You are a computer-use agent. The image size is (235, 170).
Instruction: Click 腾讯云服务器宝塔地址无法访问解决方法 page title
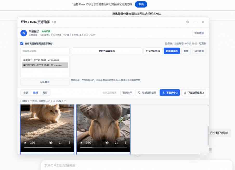click(136, 14)
